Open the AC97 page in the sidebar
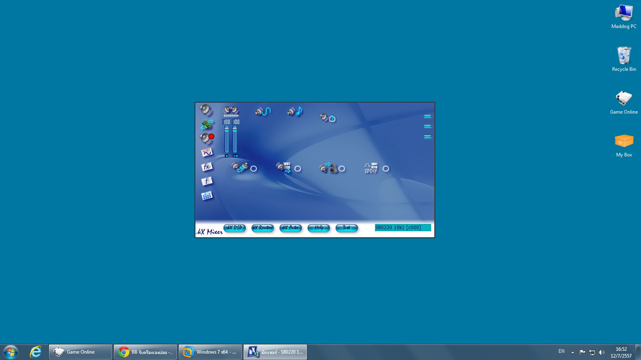 [207, 152]
